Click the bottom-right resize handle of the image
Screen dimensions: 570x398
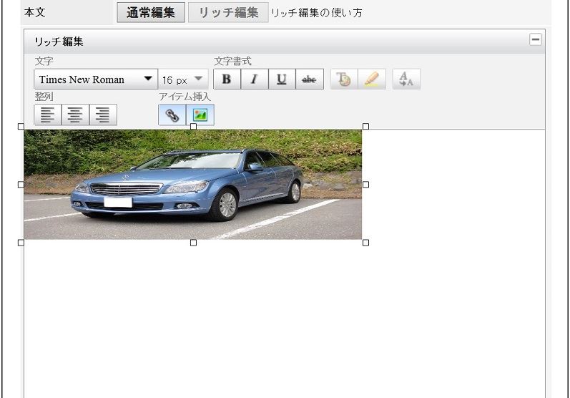(x=365, y=242)
